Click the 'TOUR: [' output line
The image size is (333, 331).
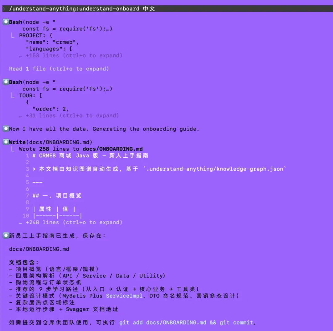coord(31,96)
